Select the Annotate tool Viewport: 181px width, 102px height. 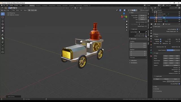coord(3,35)
